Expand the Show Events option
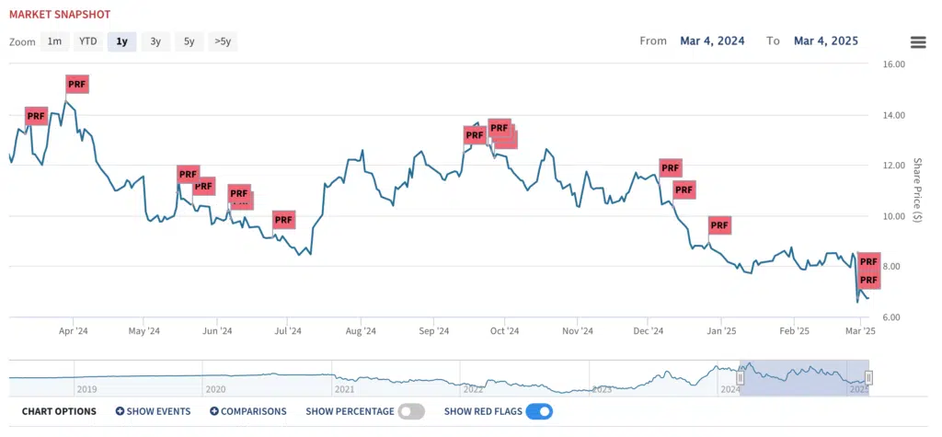Screen dimensions: 942x437 154,412
